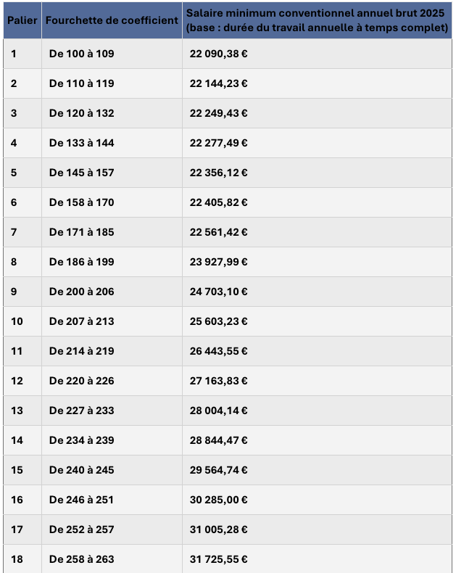Select the amount 28 844,47 €
The image size is (456, 573).
(219, 440)
